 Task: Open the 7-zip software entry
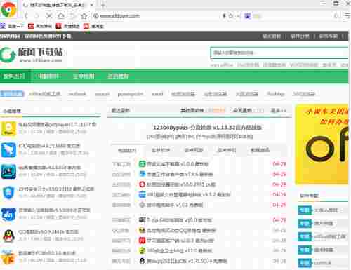(x=179, y=220)
